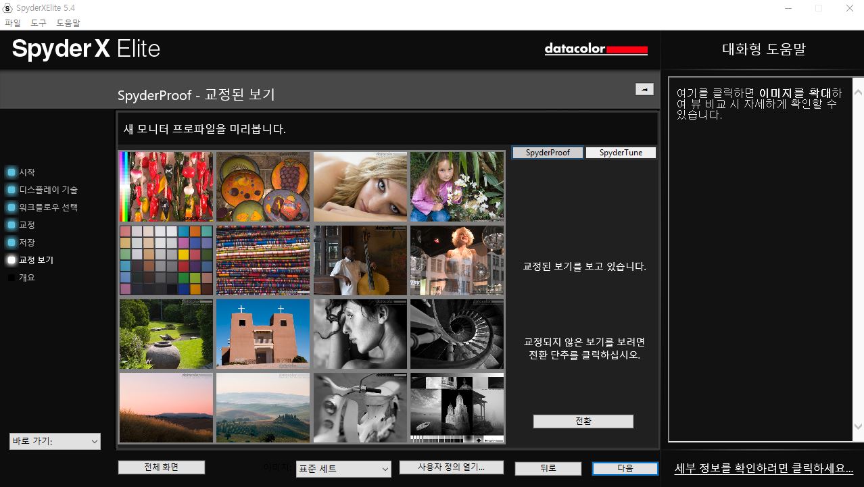
Task: Click the 교정 보기 step label
Action: [x=36, y=260]
